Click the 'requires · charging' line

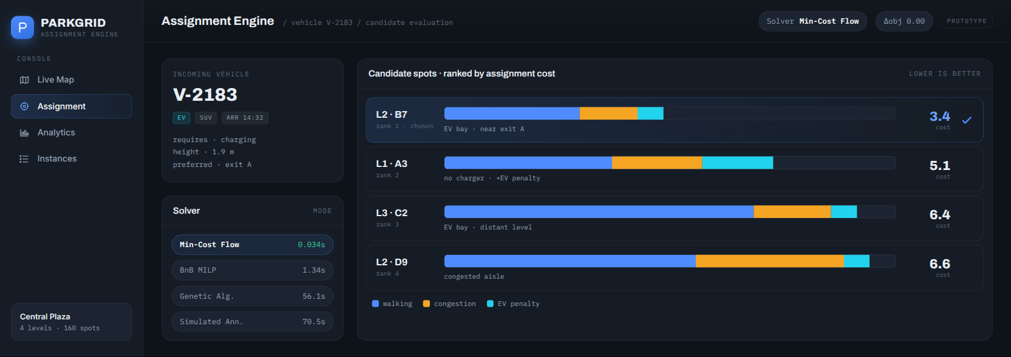pos(214,140)
